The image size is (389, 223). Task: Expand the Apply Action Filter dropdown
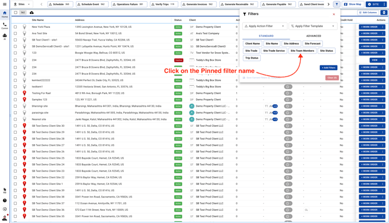[x=264, y=26]
